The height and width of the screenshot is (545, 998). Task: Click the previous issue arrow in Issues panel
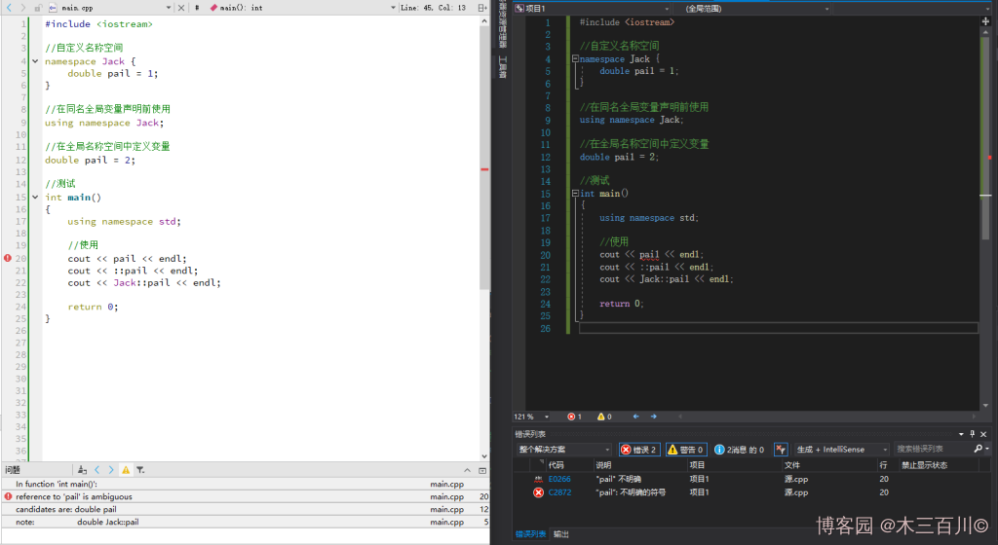[97, 469]
